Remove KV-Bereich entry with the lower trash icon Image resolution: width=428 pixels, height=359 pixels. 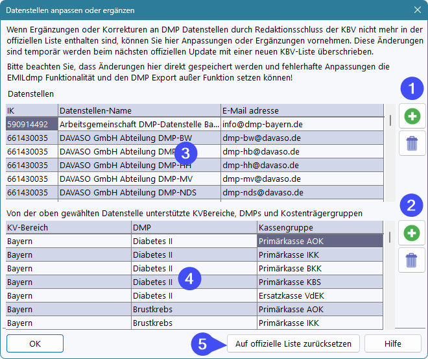pyautogui.click(x=412, y=260)
